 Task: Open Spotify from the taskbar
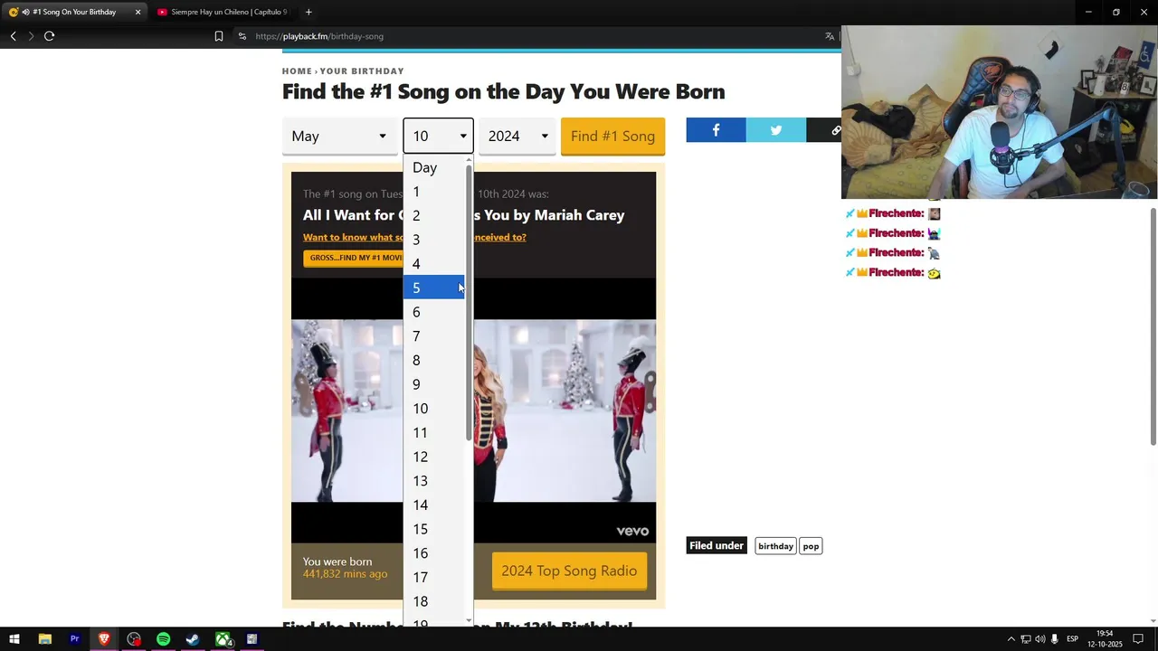(x=163, y=639)
